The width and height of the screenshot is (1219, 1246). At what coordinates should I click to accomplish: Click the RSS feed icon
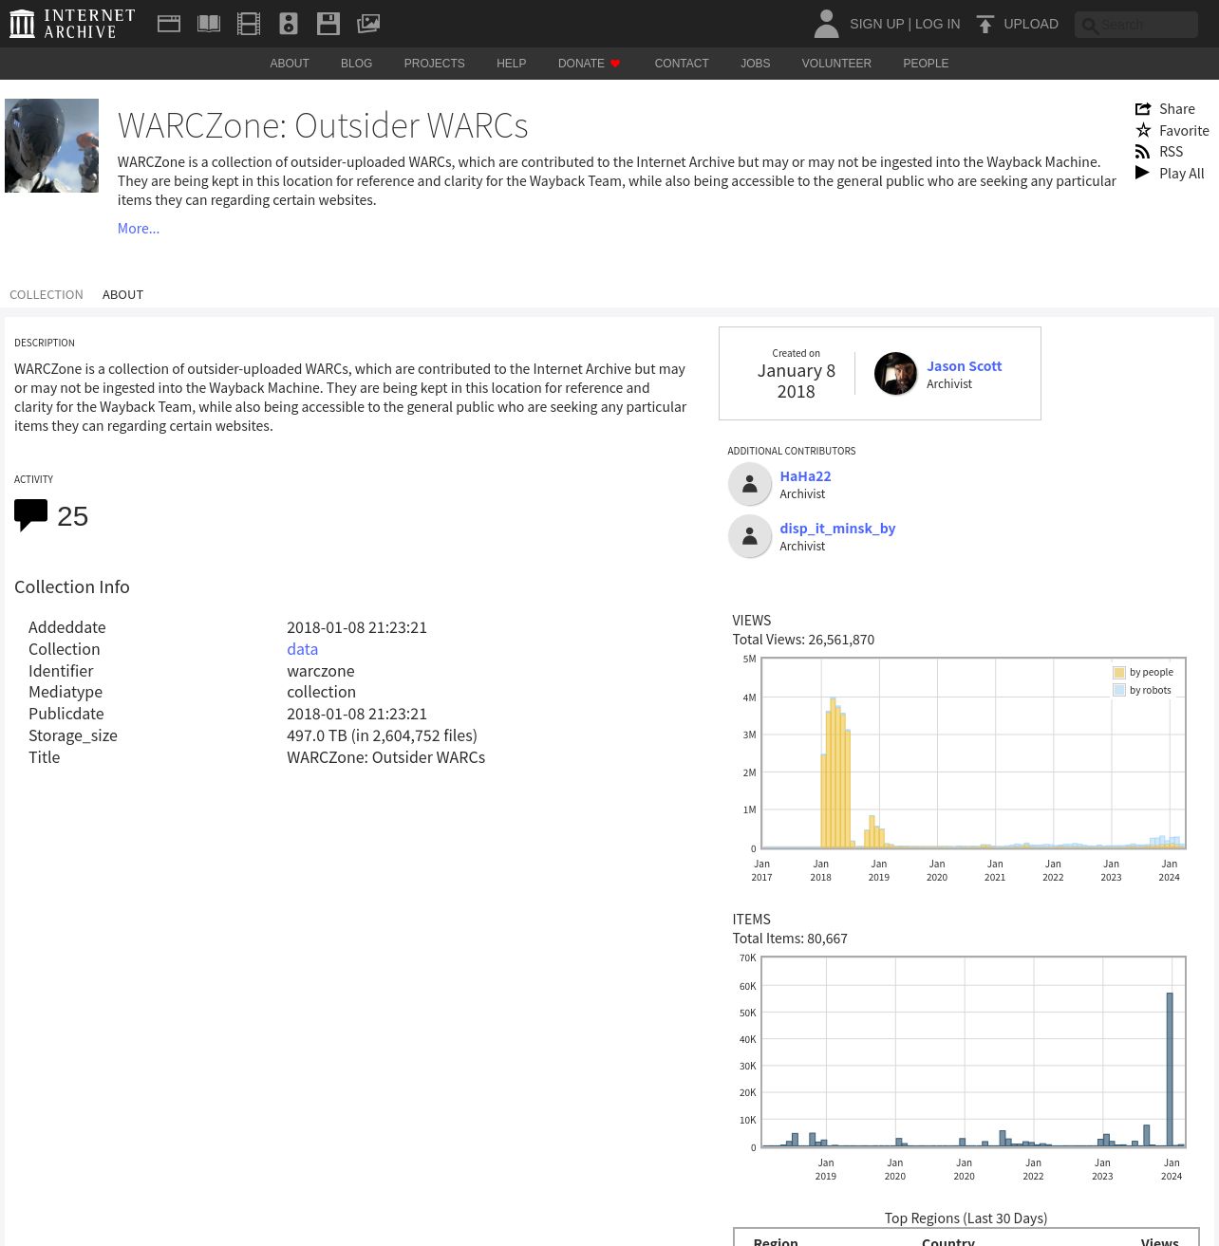pyautogui.click(x=1143, y=152)
